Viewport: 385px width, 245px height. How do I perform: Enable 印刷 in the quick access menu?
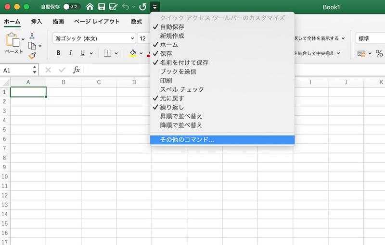pos(166,80)
